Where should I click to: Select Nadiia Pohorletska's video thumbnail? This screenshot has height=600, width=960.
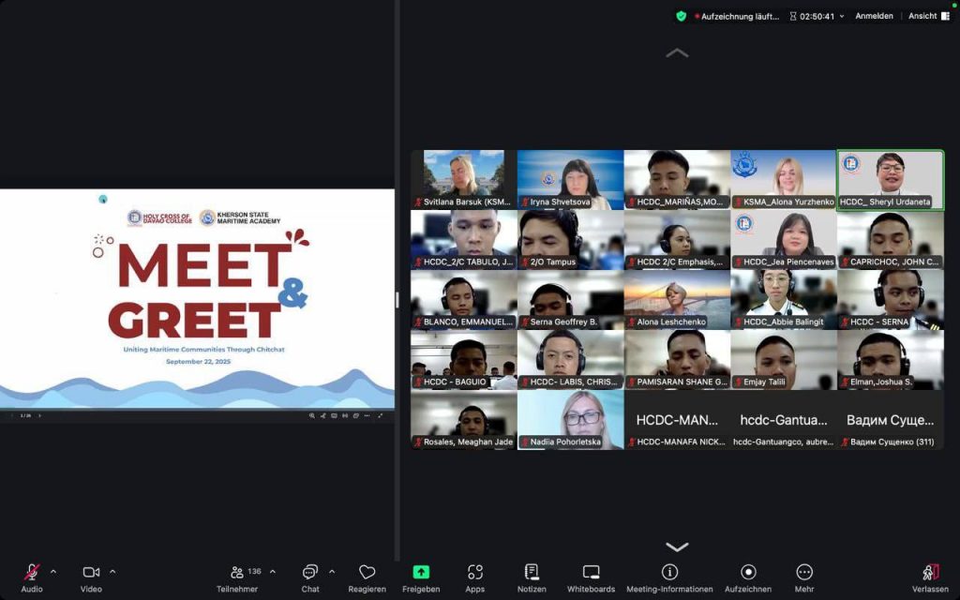[x=570, y=418]
